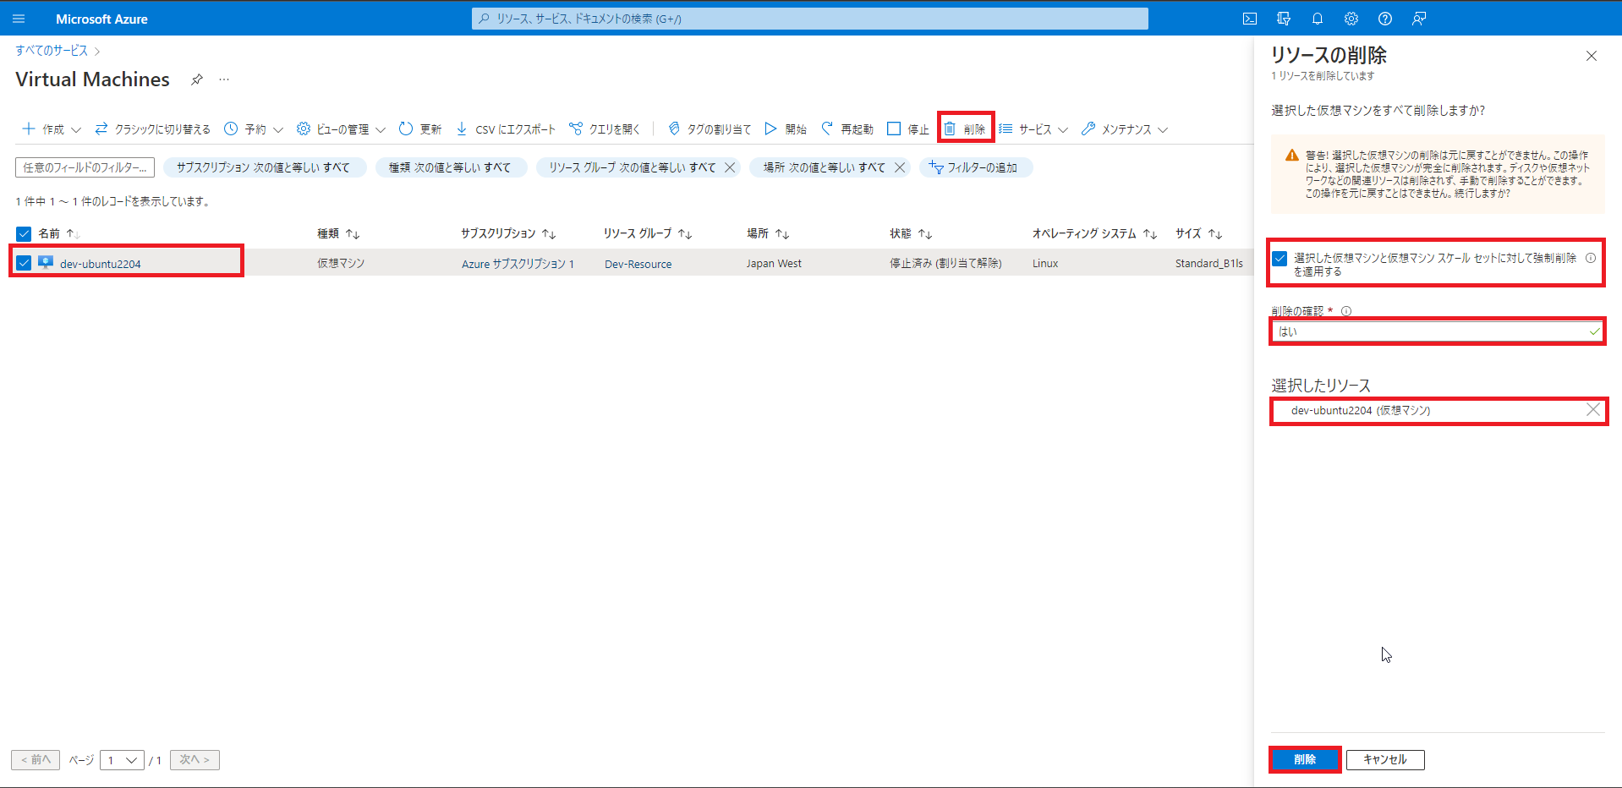This screenshot has width=1622, height=788.
Task: Open Azure サブスクリプション 1 link
Action: click(518, 264)
